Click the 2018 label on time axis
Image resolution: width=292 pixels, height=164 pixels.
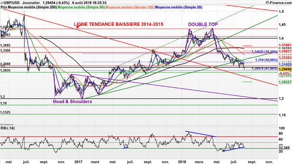click(182, 162)
